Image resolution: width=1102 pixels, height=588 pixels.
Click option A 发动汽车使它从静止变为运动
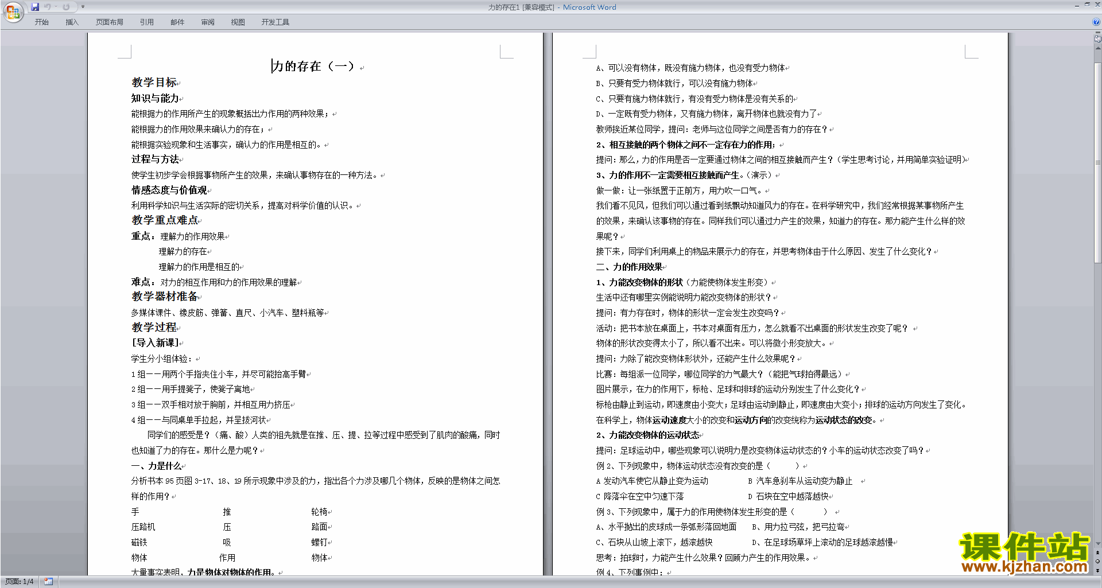click(x=652, y=481)
